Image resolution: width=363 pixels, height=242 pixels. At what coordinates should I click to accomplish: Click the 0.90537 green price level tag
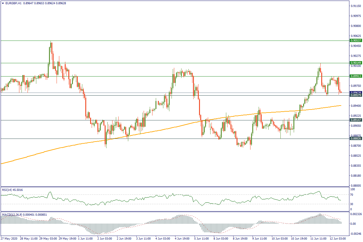(x=356, y=40)
